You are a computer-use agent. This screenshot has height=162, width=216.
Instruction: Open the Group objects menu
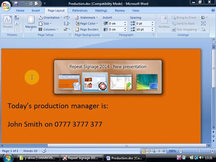click(204, 23)
